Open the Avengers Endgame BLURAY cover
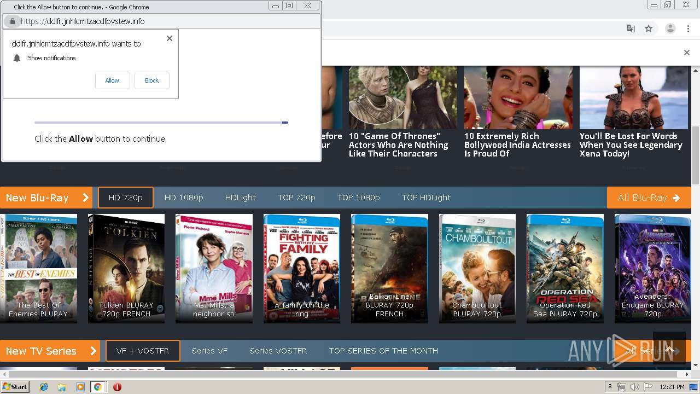The width and height of the screenshot is (700, 394). (653, 268)
